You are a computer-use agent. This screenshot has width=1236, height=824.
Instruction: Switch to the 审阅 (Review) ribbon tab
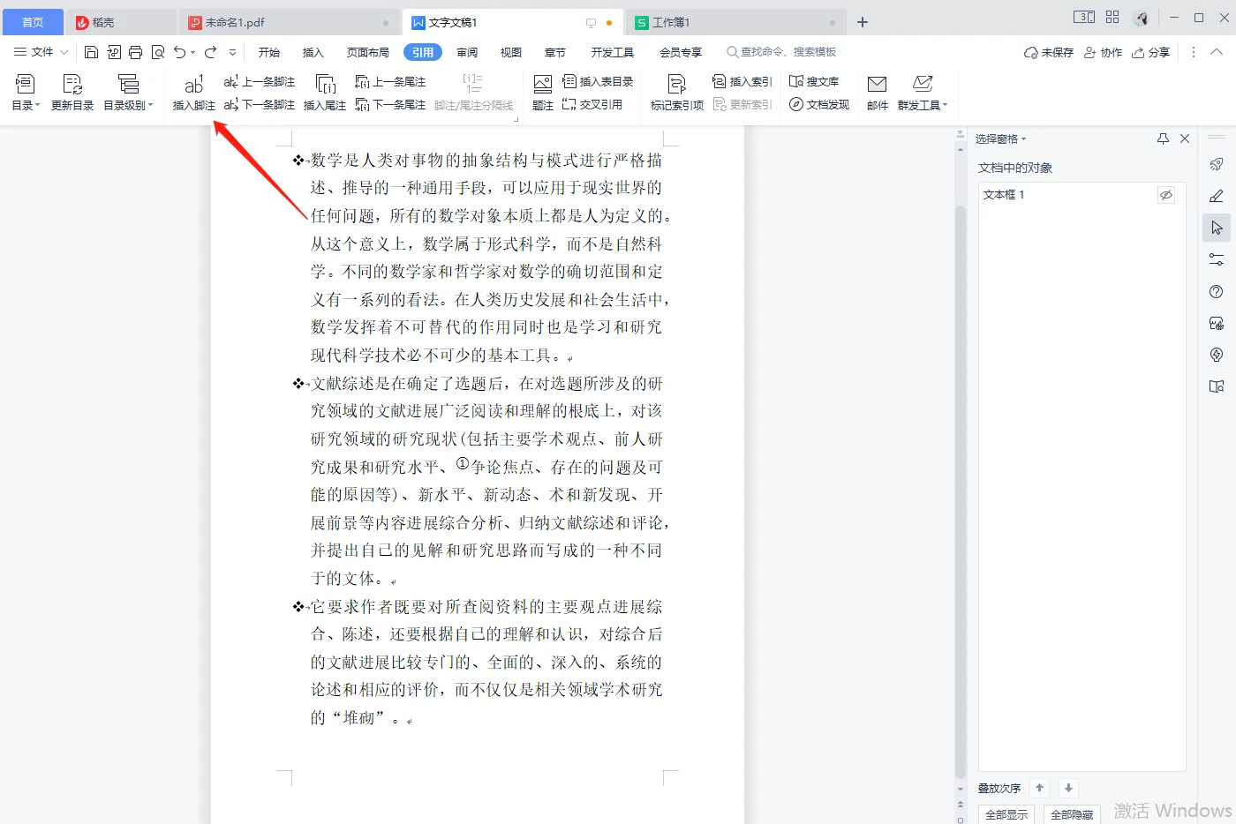point(467,52)
